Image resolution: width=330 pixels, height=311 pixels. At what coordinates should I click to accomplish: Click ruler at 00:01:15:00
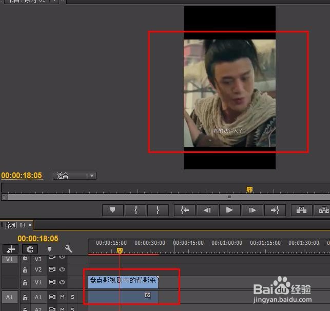265,243
